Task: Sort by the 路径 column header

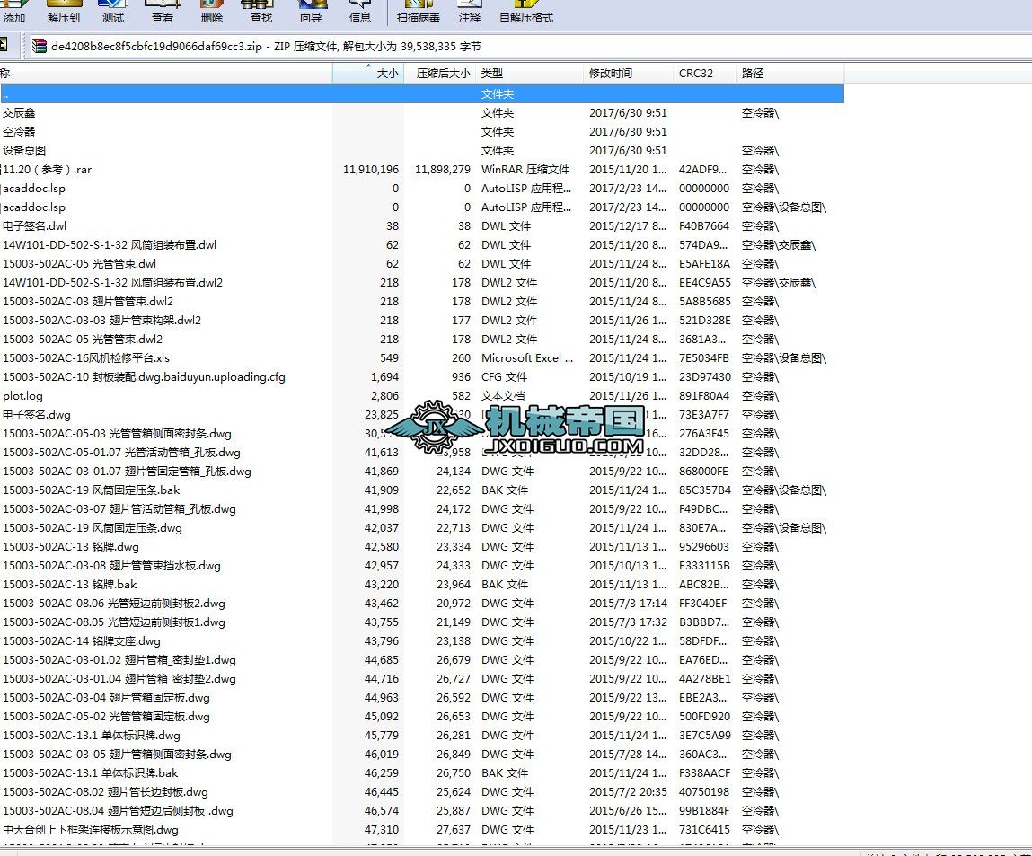Action: (x=789, y=73)
